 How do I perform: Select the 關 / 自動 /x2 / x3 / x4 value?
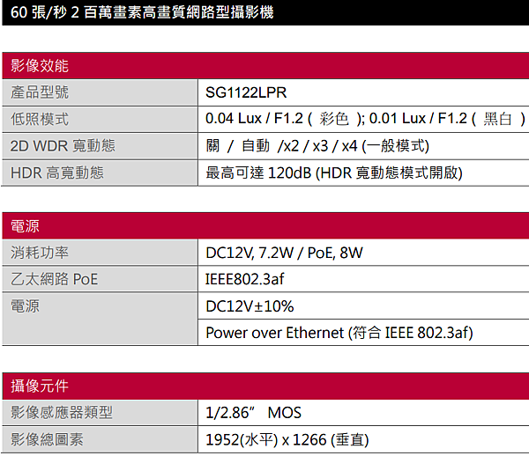[x=317, y=145]
